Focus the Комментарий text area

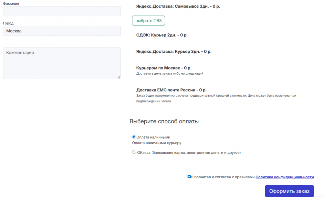pyautogui.click(x=62, y=63)
